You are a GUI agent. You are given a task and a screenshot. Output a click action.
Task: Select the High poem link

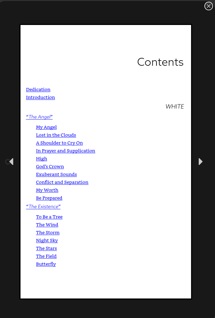click(42, 159)
